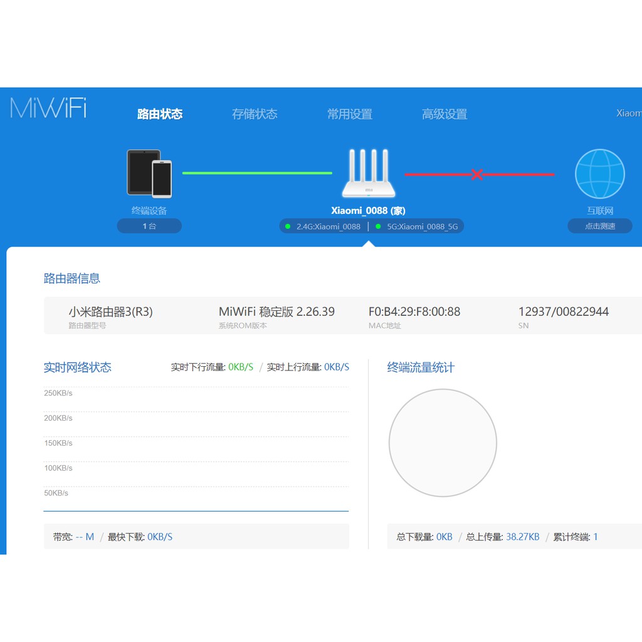The width and height of the screenshot is (642, 642).
Task: Click the 互联网 label
Action: tap(600, 211)
